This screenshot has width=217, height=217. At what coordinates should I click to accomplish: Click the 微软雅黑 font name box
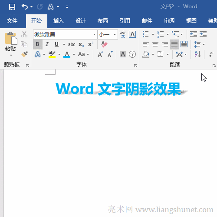click(62, 34)
